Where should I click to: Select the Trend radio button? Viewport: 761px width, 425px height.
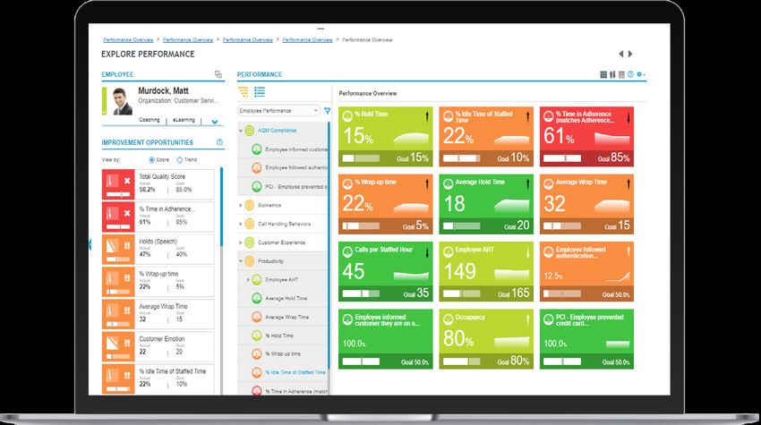pos(179,159)
